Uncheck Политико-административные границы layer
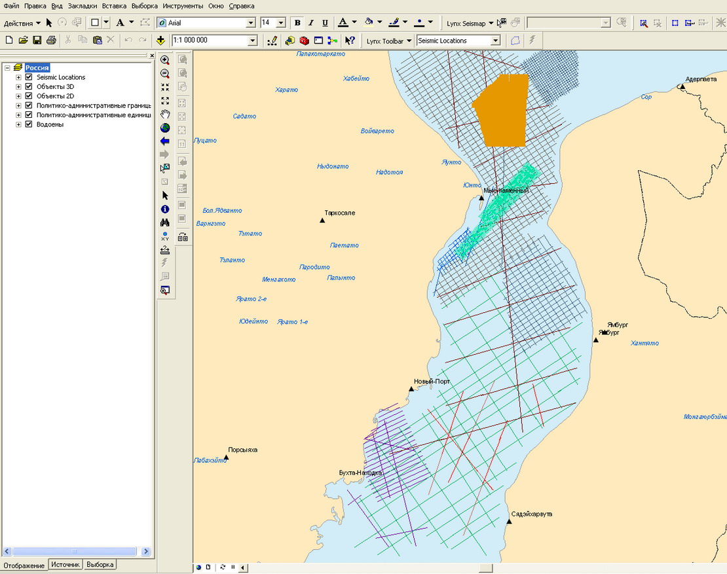This screenshot has height=574, width=727. pos(29,105)
